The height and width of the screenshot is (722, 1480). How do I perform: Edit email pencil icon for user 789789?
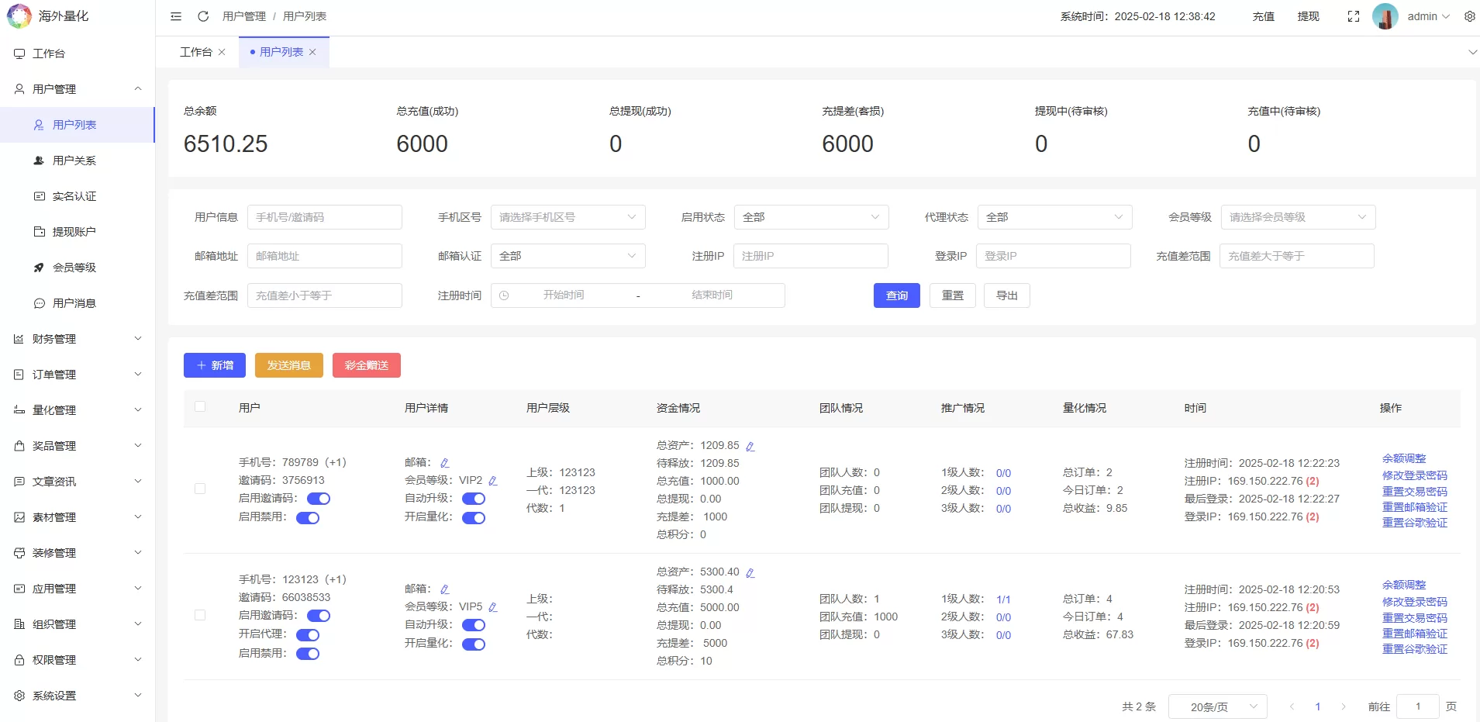tap(444, 463)
